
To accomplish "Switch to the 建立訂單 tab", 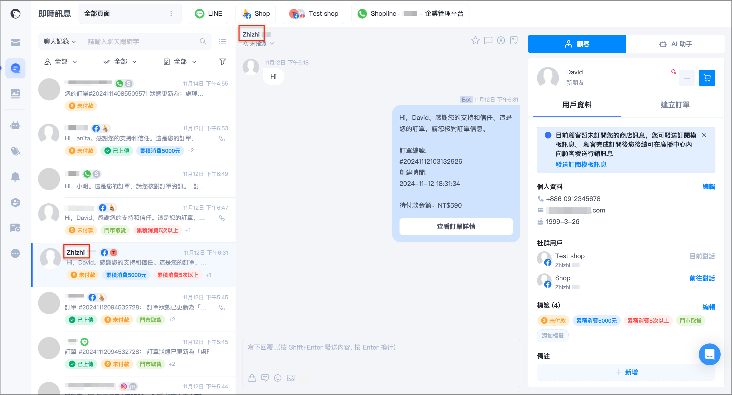I will (x=675, y=105).
